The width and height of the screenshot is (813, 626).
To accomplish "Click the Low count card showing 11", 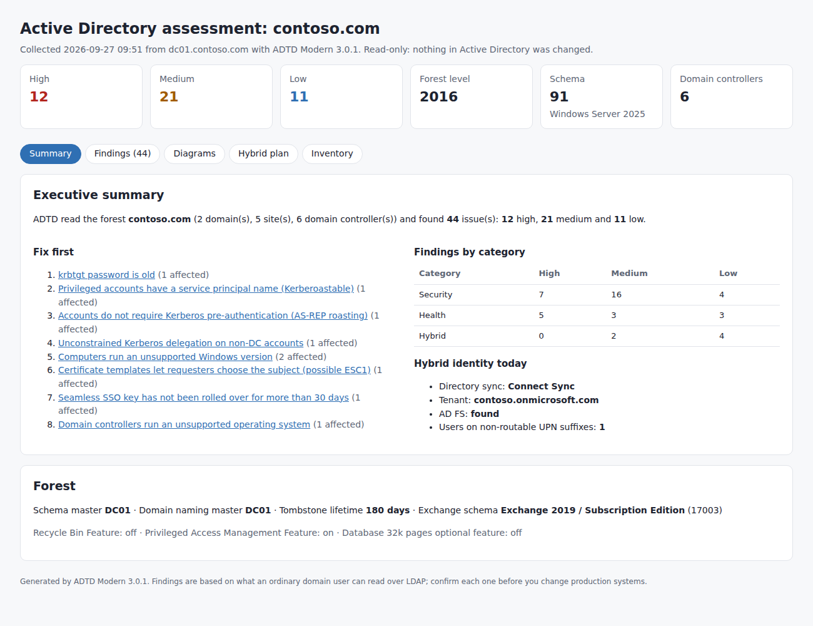I will tap(341, 97).
